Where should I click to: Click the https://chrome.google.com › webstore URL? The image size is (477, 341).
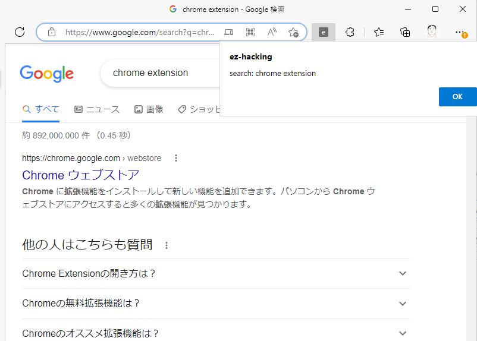point(92,158)
